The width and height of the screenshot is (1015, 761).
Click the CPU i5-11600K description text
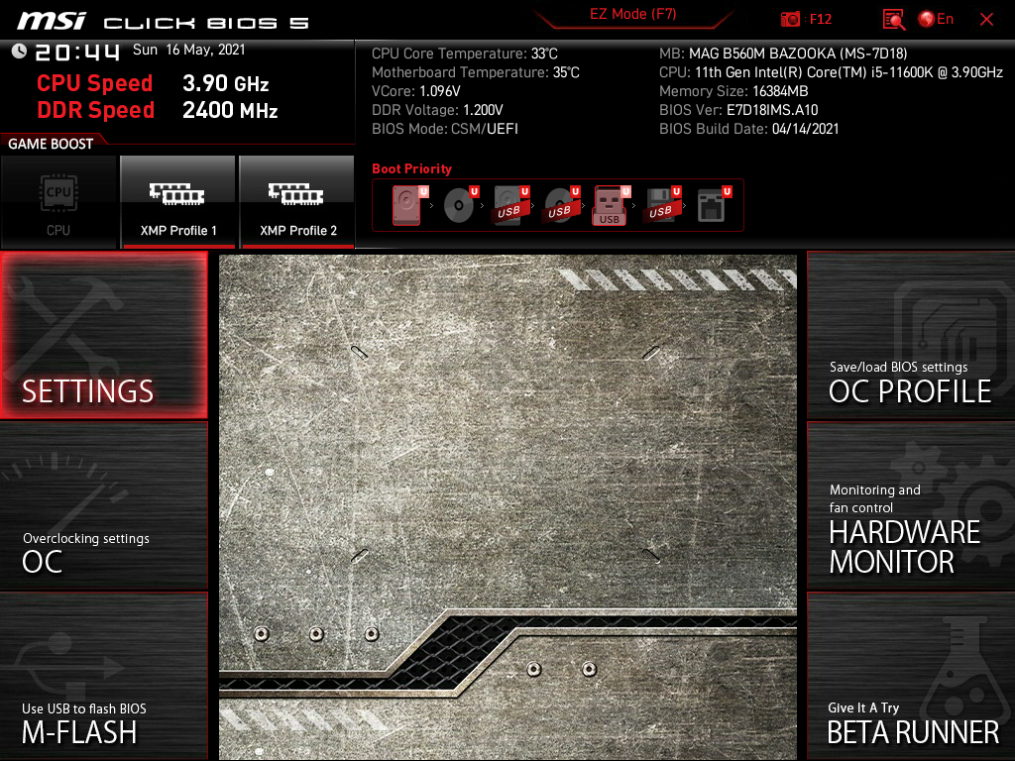831,72
